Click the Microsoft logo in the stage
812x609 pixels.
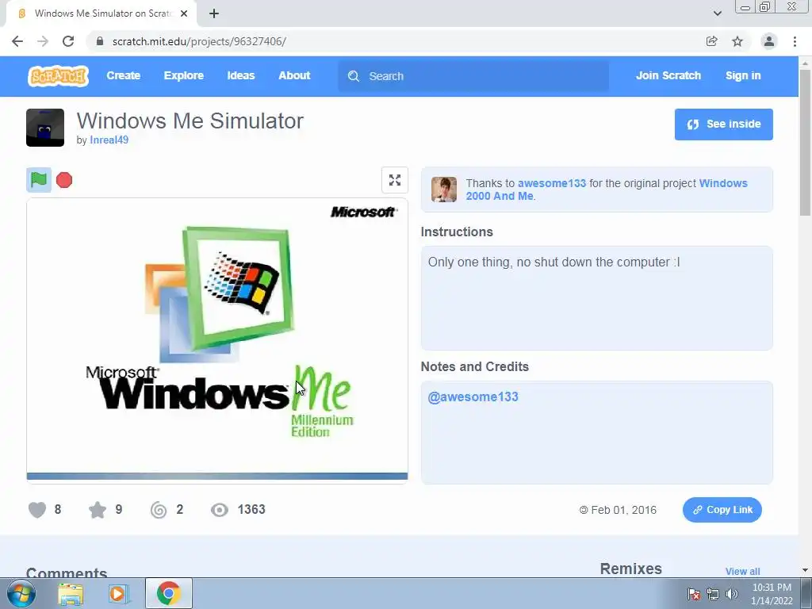tap(363, 212)
